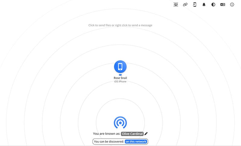Click the pair devices link icon
This screenshot has height=146, width=241.
pyautogui.click(x=185, y=5)
